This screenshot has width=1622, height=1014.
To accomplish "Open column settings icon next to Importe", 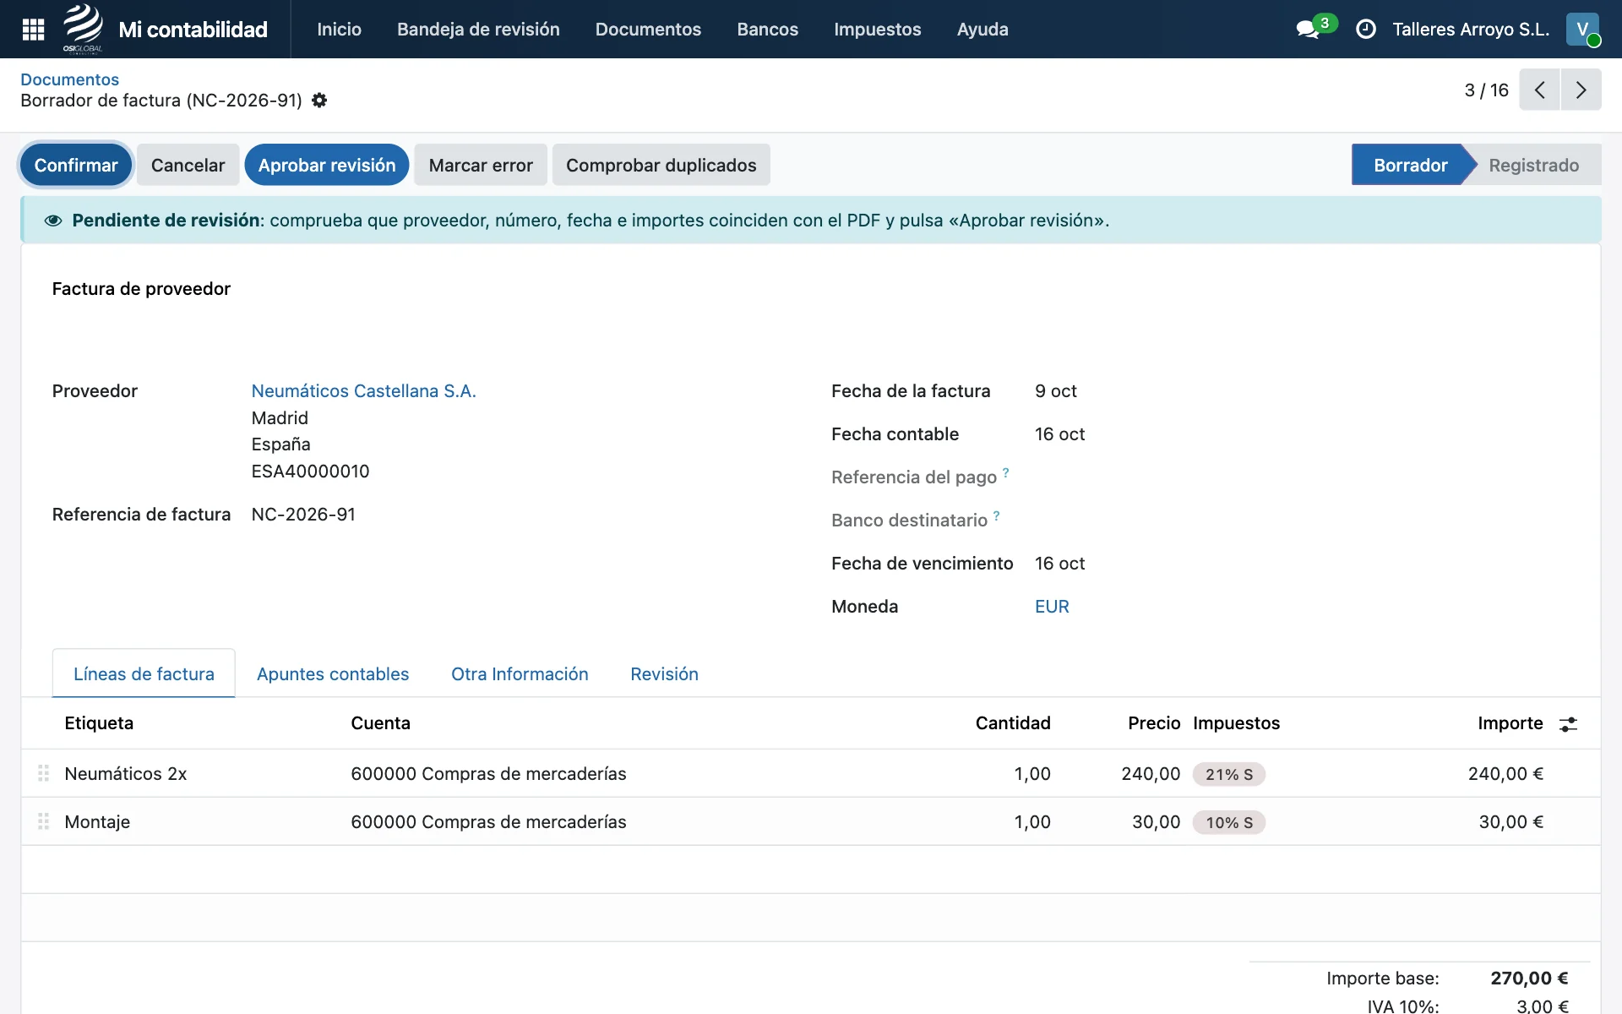I will coord(1568,724).
